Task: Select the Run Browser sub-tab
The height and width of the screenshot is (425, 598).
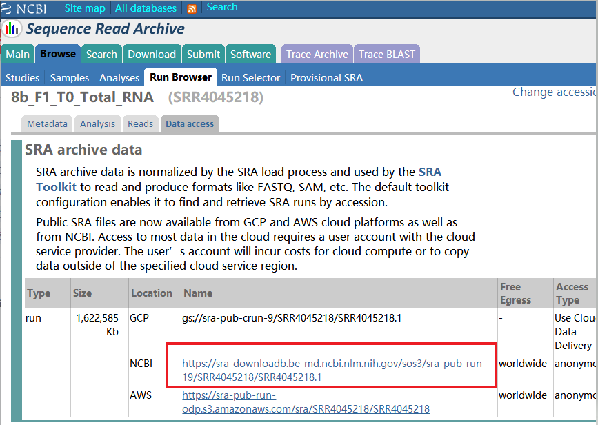Action: pyautogui.click(x=181, y=77)
